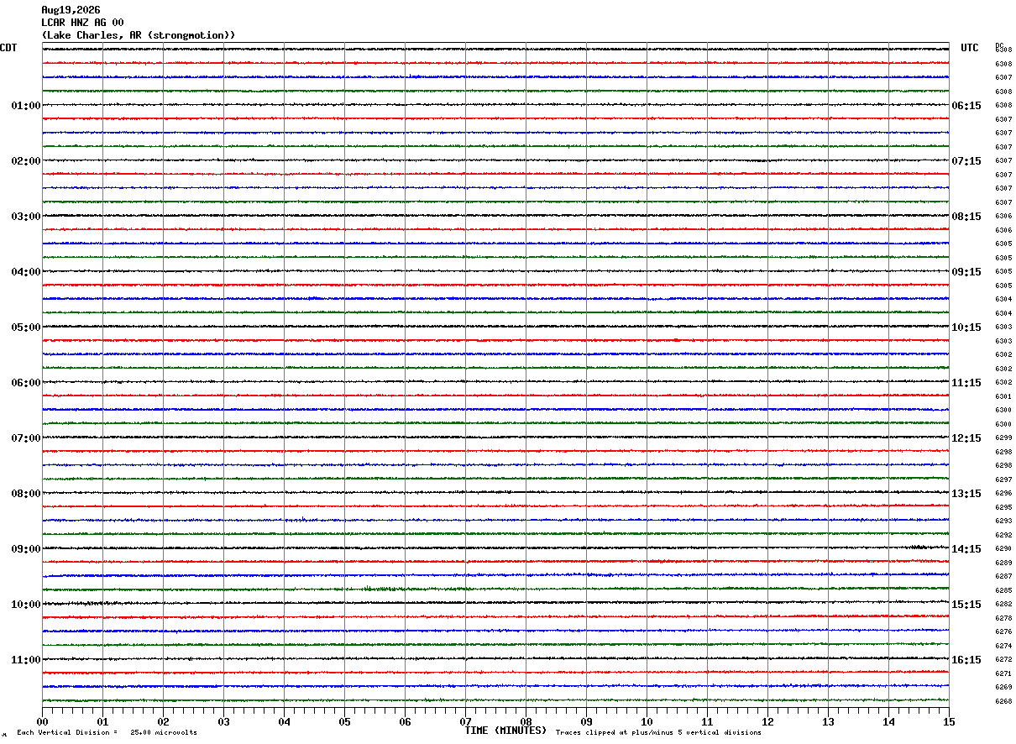Click the CDT timezone label
The image size is (1016, 744).
(x=8, y=48)
